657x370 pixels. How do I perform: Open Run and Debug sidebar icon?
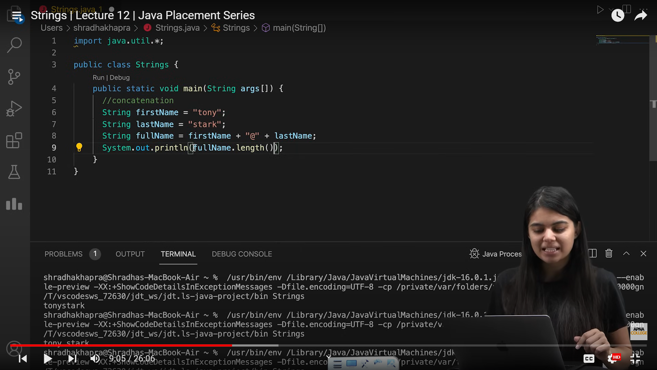pos(14,109)
